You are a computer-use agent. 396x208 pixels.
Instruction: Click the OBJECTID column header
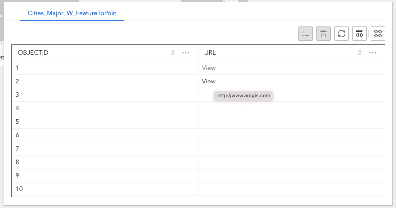click(33, 53)
